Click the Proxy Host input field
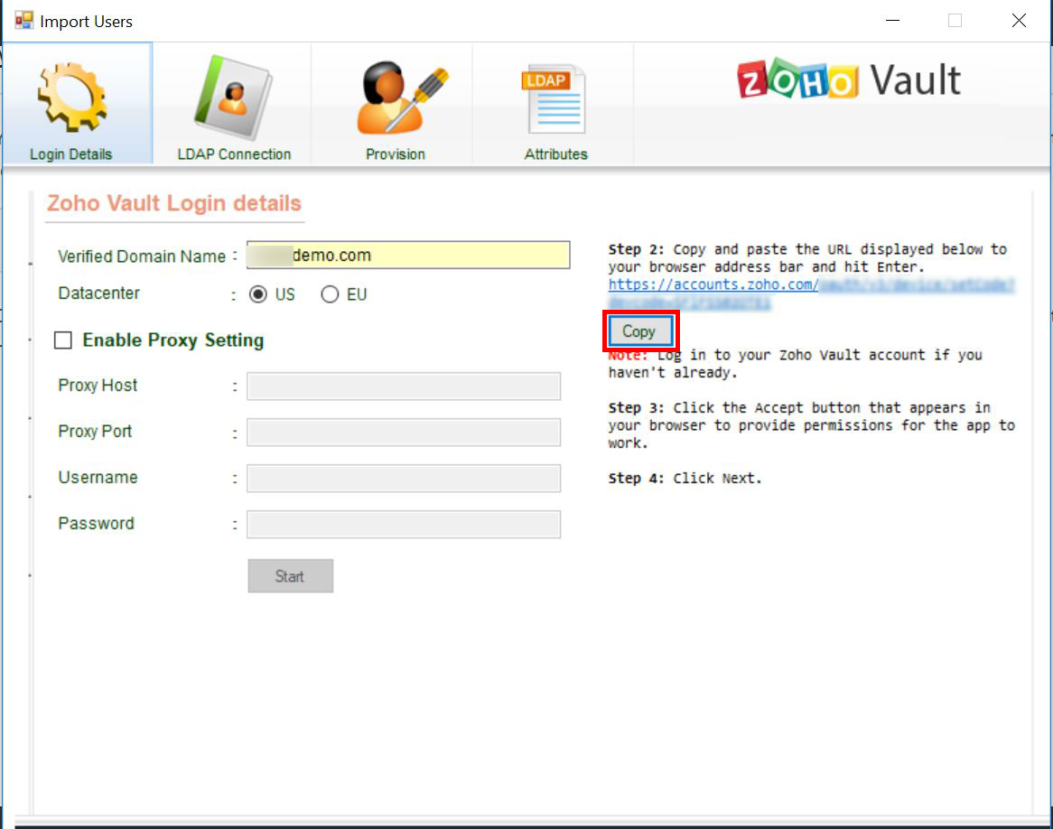Viewport: 1053px width, 829px height. [404, 387]
